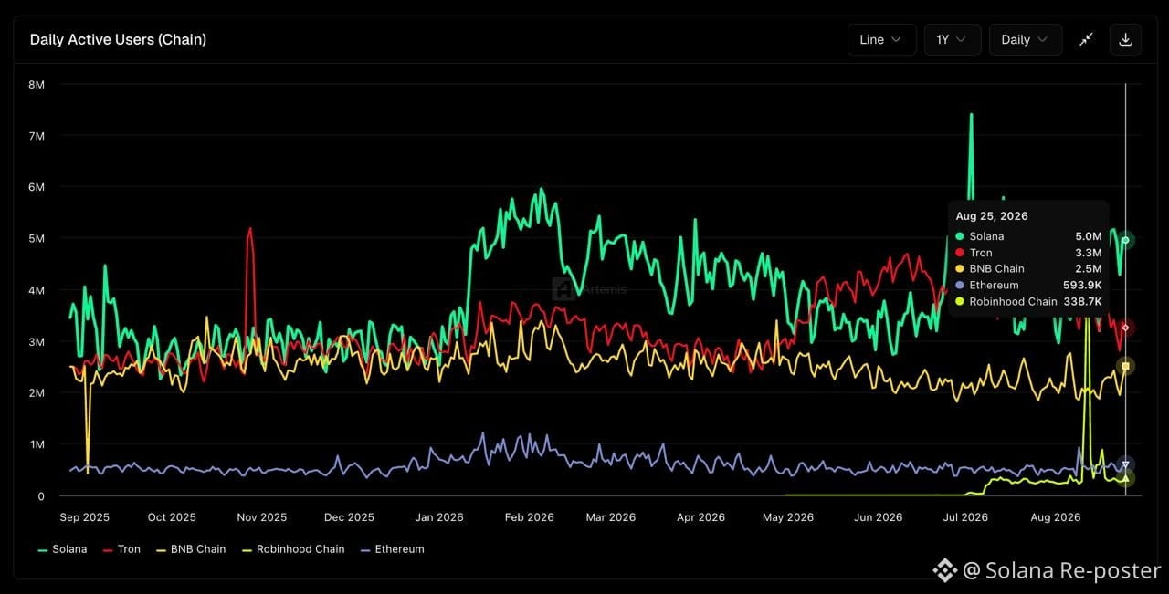Click the purple Ethereum dot in tooltip
This screenshot has height=594, width=1169.
coord(960,286)
